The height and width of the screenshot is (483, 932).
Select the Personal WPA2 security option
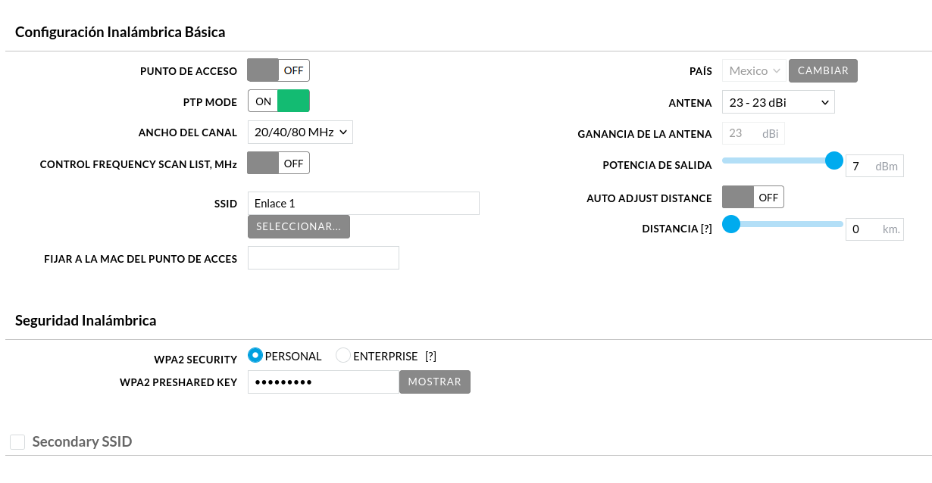[x=255, y=356]
